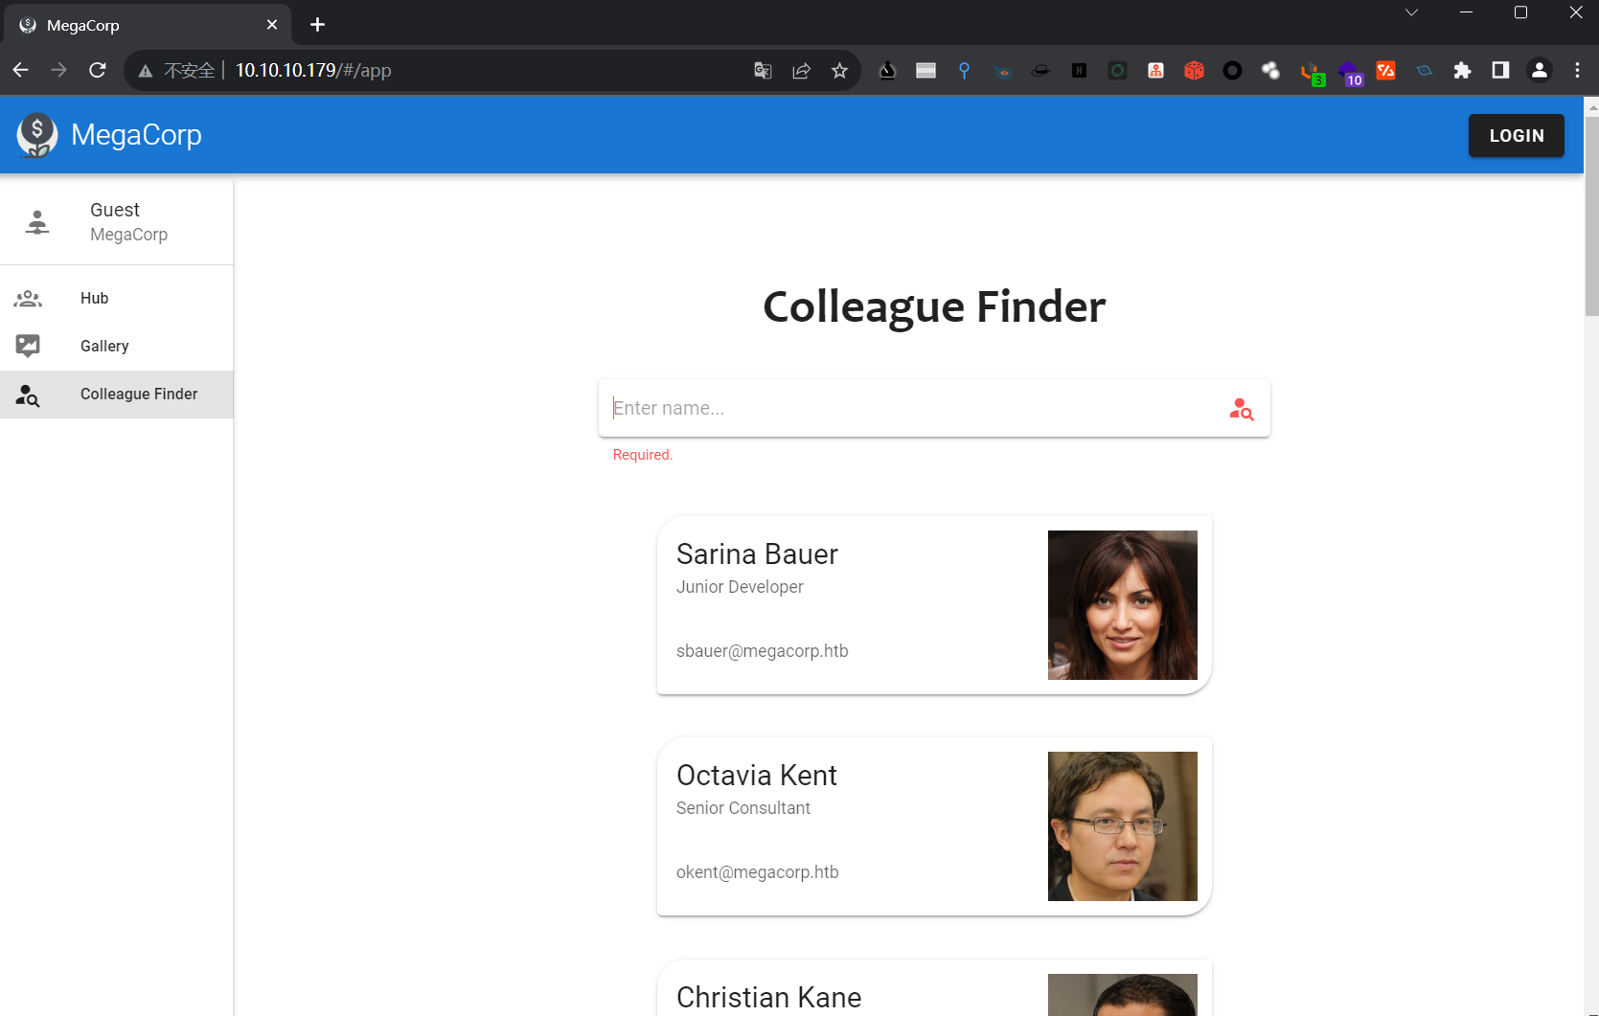This screenshot has width=1599, height=1016.
Task: Click the browser forward arrow
Action: [x=59, y=70]
